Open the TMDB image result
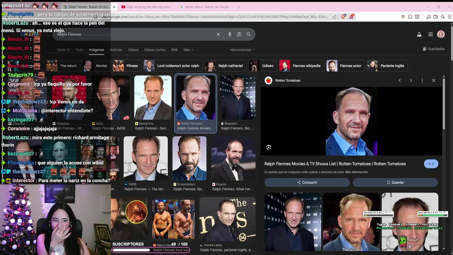This screenshot has width=453, height=255. coord(145,158)
